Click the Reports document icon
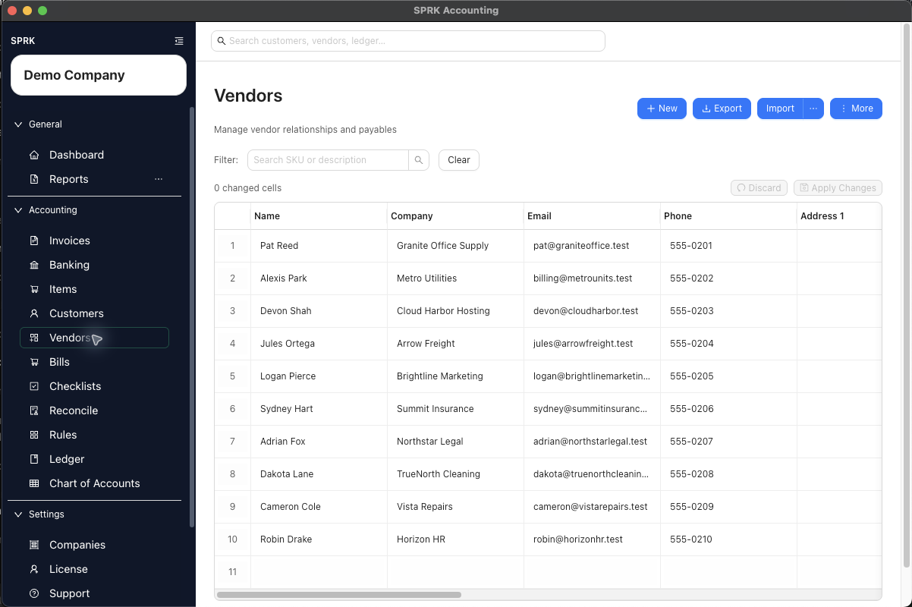The width and height of the screenshot is (912, 607). coord(33,179)
